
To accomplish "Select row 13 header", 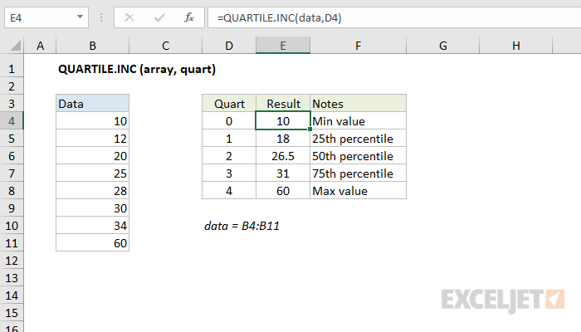I will coord(12,277).
